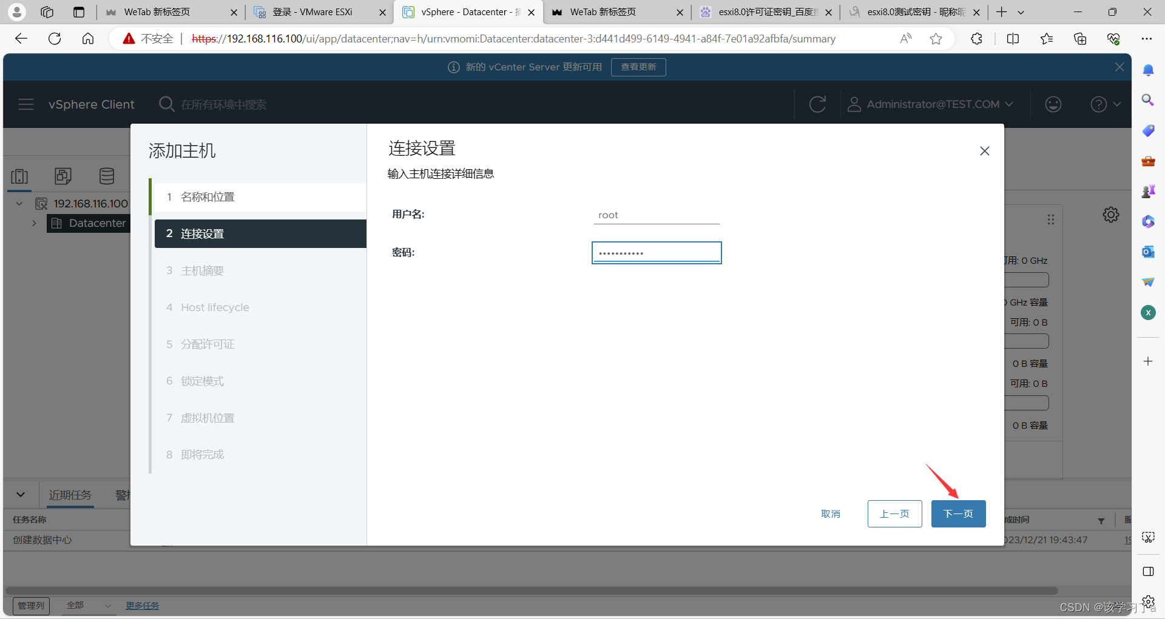Select step 7 虚拟机位置
This screenshot has height=619, width=1165.
click(260, 418)
